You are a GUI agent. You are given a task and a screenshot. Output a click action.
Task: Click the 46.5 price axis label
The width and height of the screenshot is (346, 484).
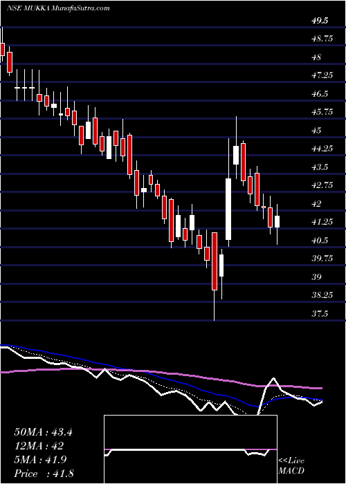click(x=320, y=94)
